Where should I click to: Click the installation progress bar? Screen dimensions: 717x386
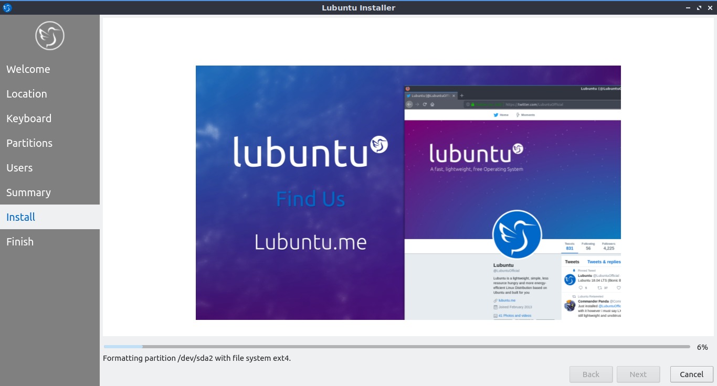[x=397, y=347]
